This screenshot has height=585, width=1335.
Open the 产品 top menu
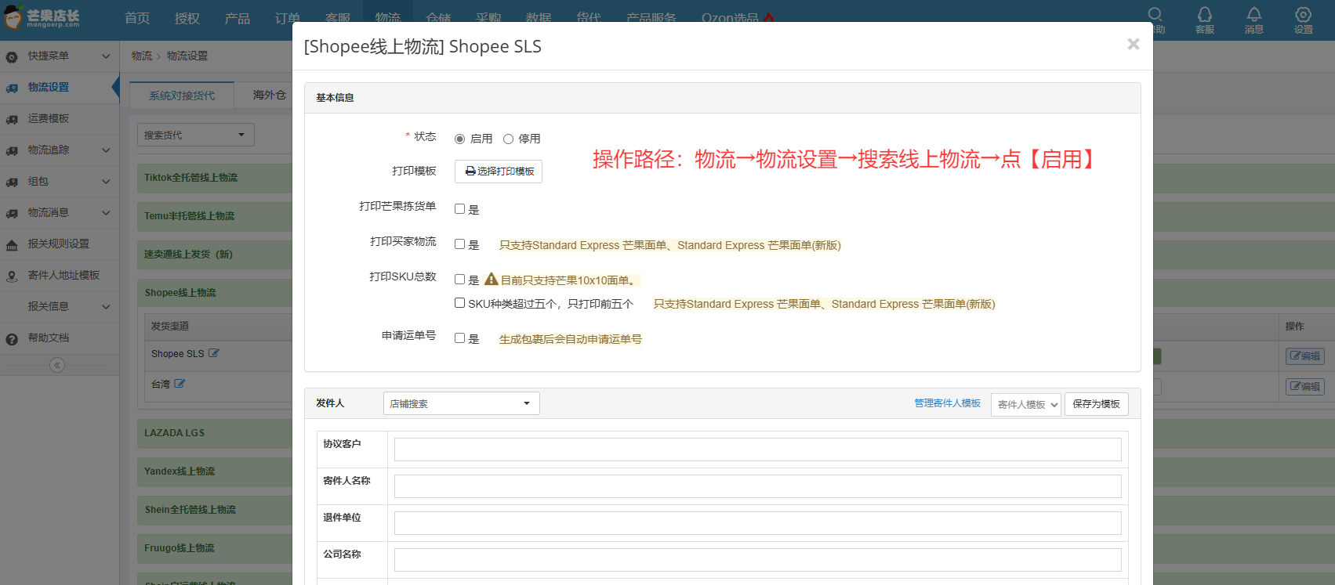[238, 18]
